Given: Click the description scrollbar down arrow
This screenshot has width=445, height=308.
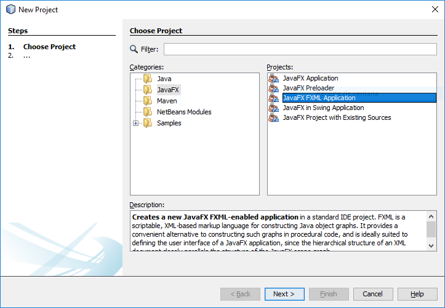Looking at the screenshot, I should (x=431, y=246).
